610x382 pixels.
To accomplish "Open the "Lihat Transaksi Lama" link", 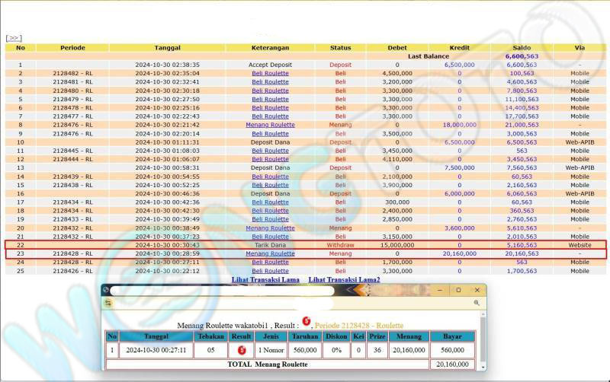I will tap(265, 280).
